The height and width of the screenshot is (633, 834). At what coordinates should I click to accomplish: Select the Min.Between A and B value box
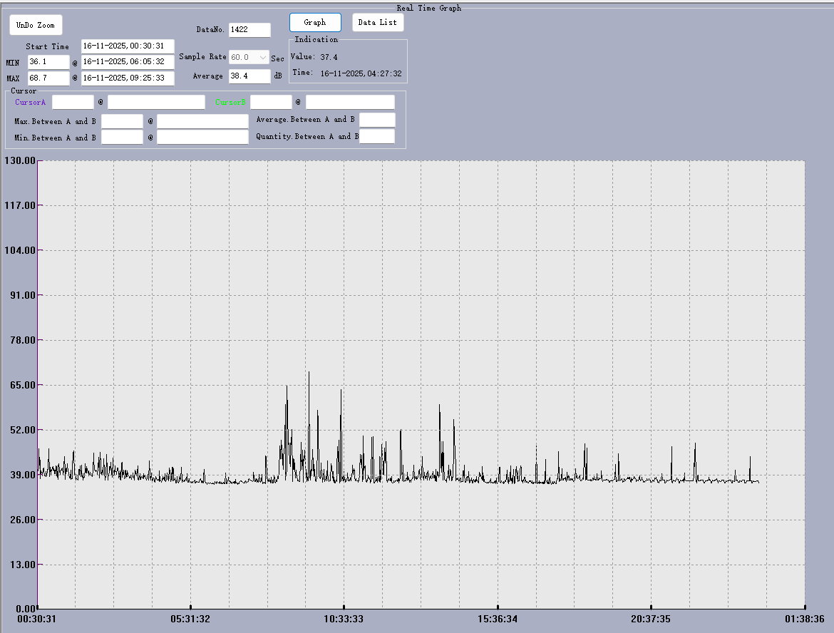click(x=122, y=138)
